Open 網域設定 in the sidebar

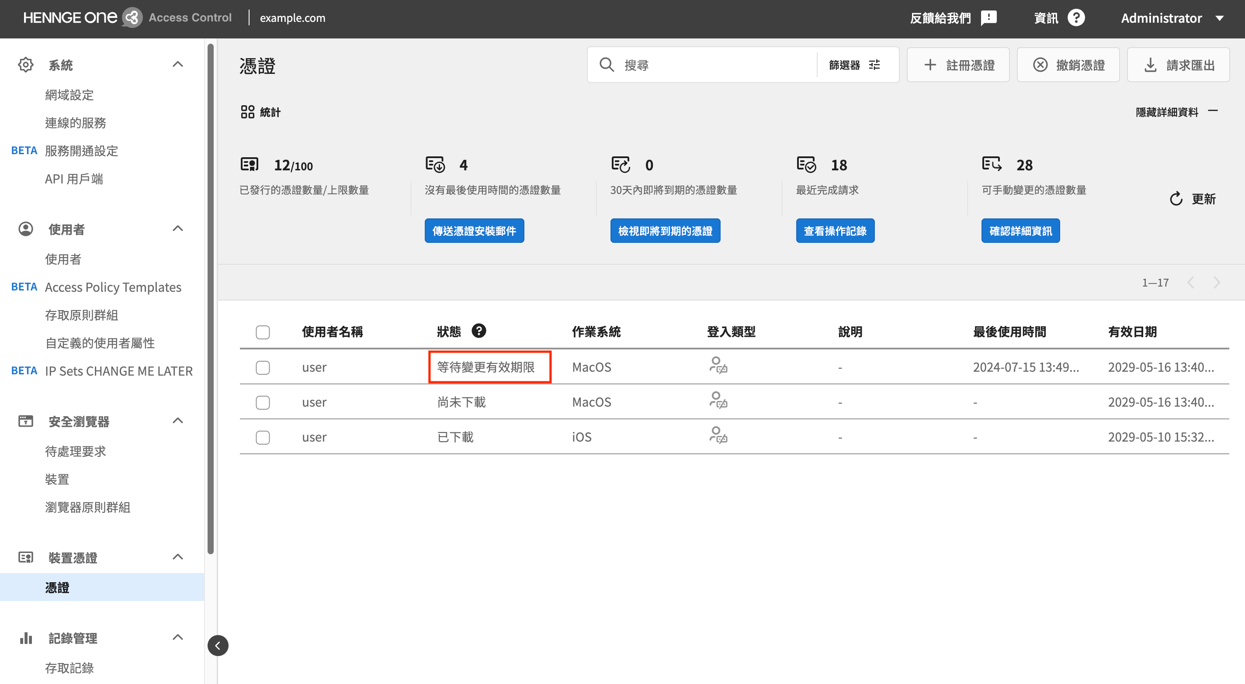coord(69,95)
